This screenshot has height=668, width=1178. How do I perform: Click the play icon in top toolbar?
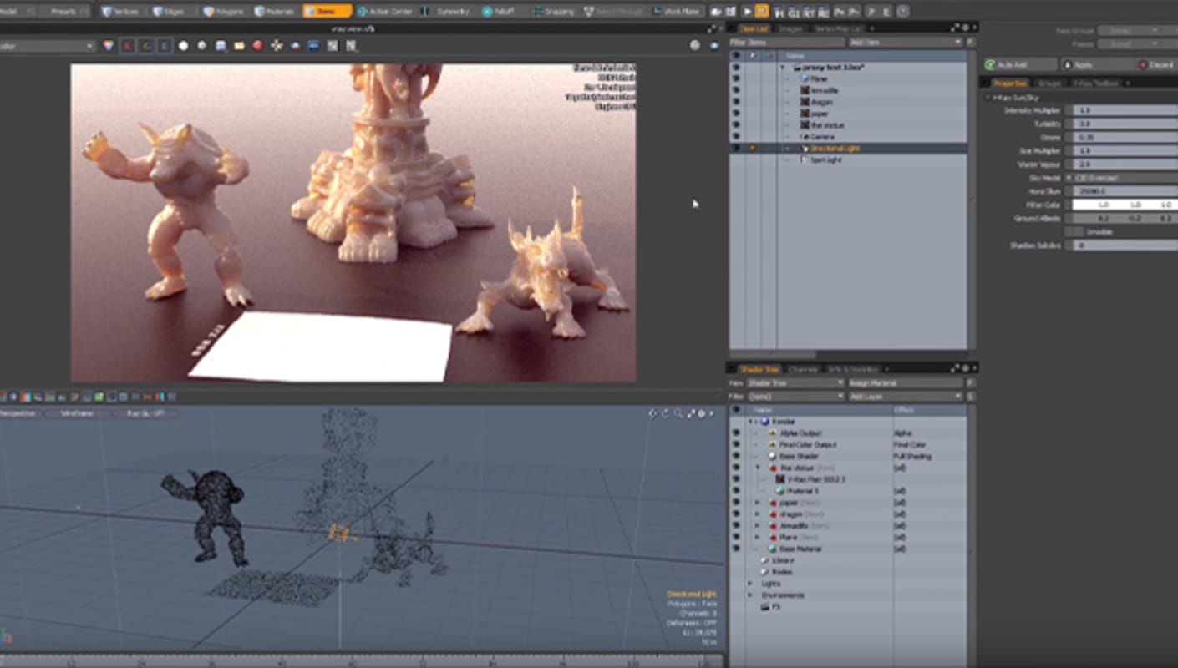coord(747,12)
